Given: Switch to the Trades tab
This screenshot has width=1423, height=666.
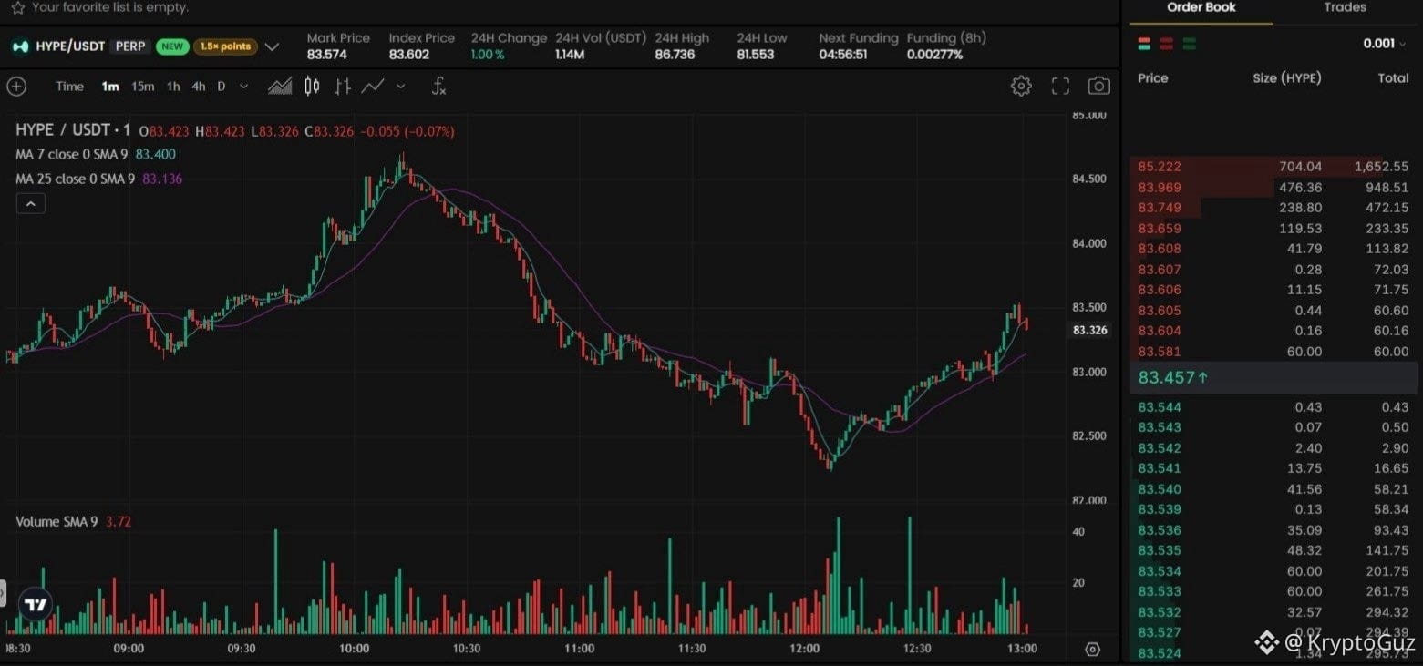Looking at the screenshot, I should pyautogui.click(x=1345, y=7).
